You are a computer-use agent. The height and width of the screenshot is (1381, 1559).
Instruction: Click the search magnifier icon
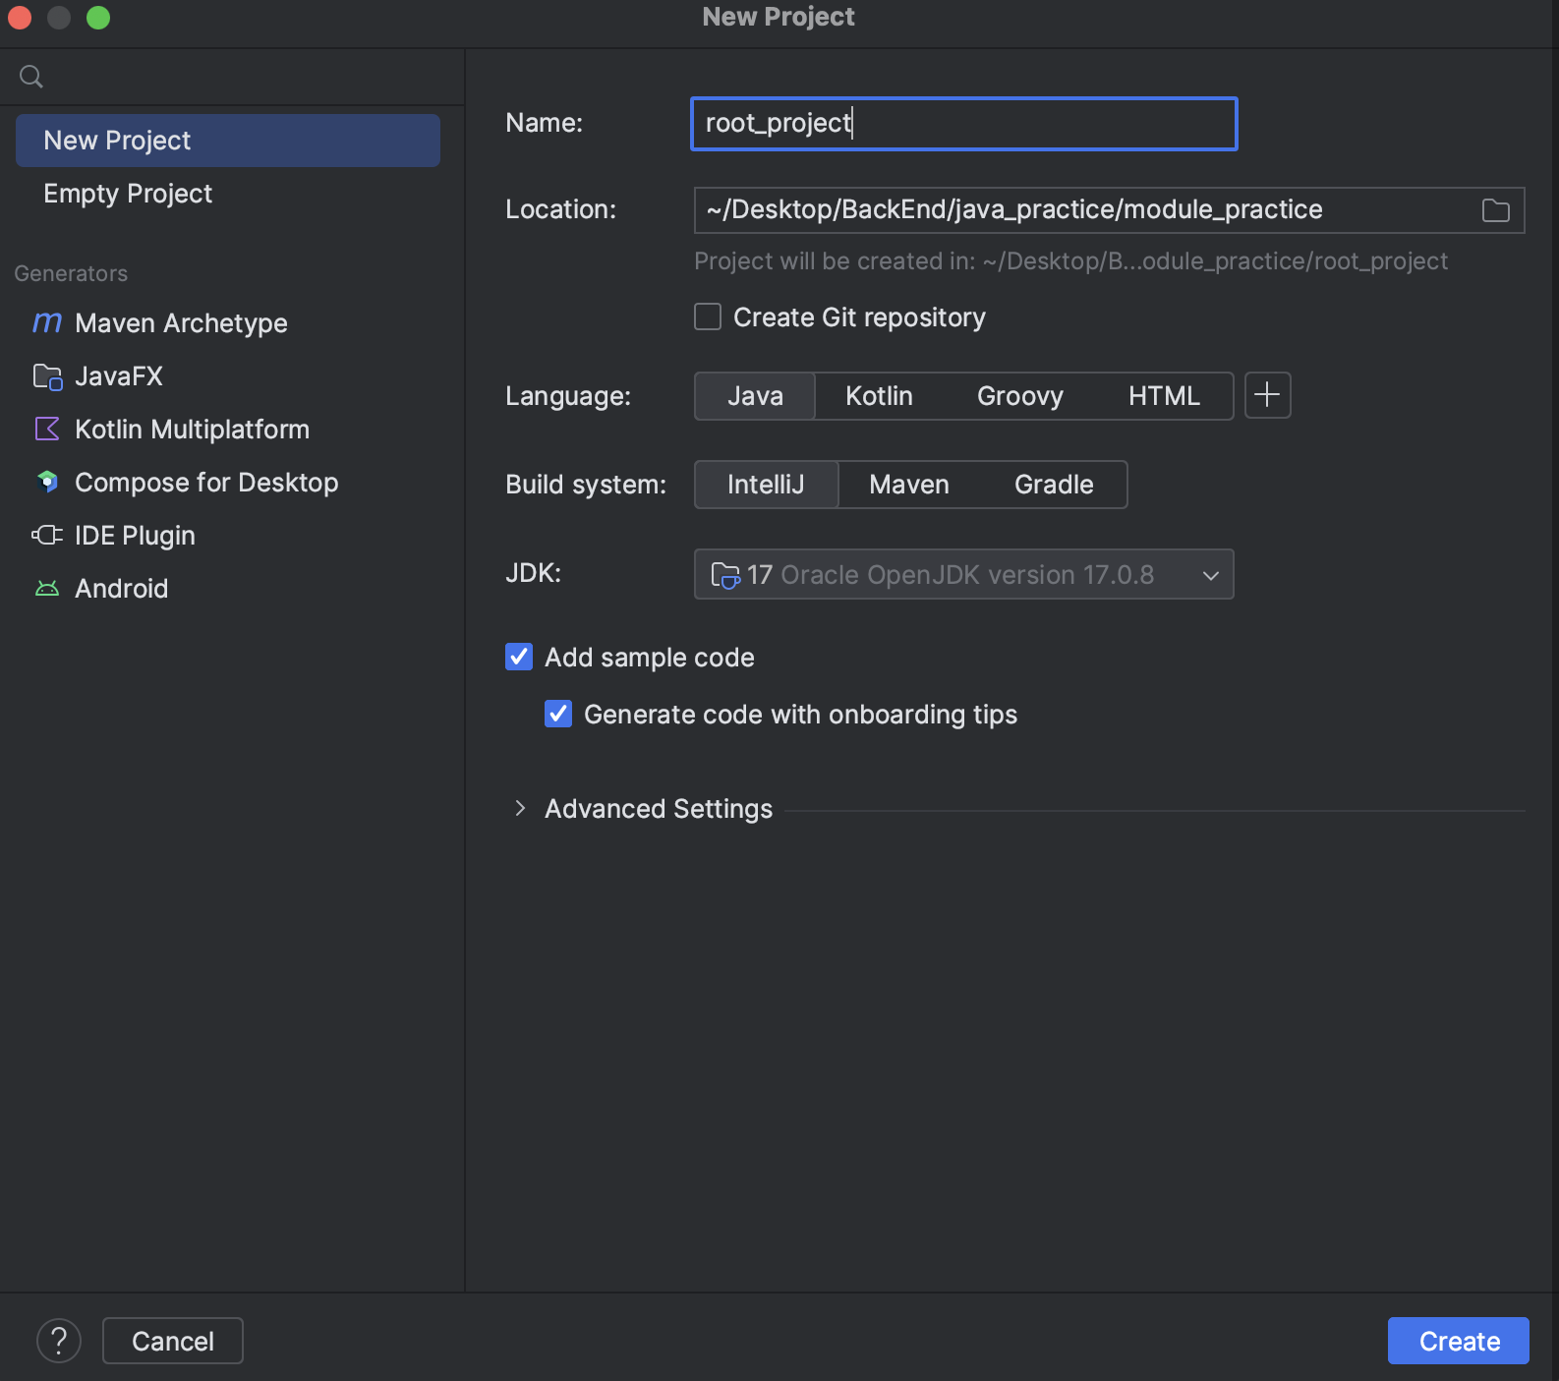click(x=31, y=76)
